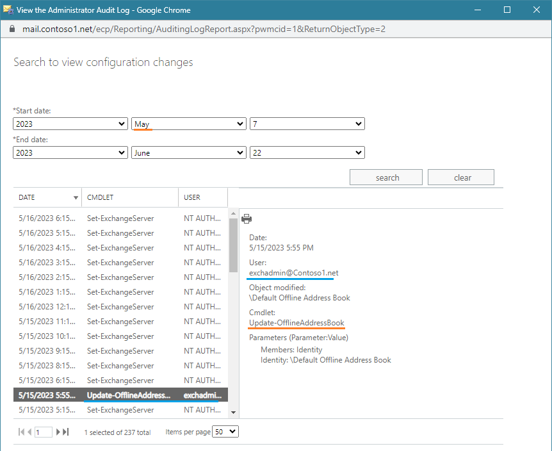Minimize the Chrome window

click(478, 10)
